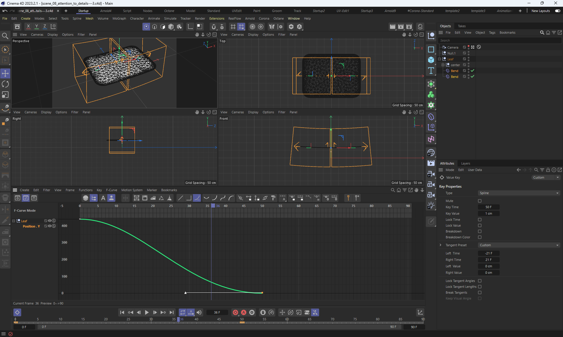The height and width of the screenshot is (337, 563).
Task: Collapse the Leaf object in Objects tree
Action: 440,59
